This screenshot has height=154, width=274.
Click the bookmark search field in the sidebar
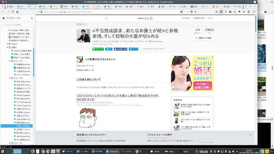18,25
